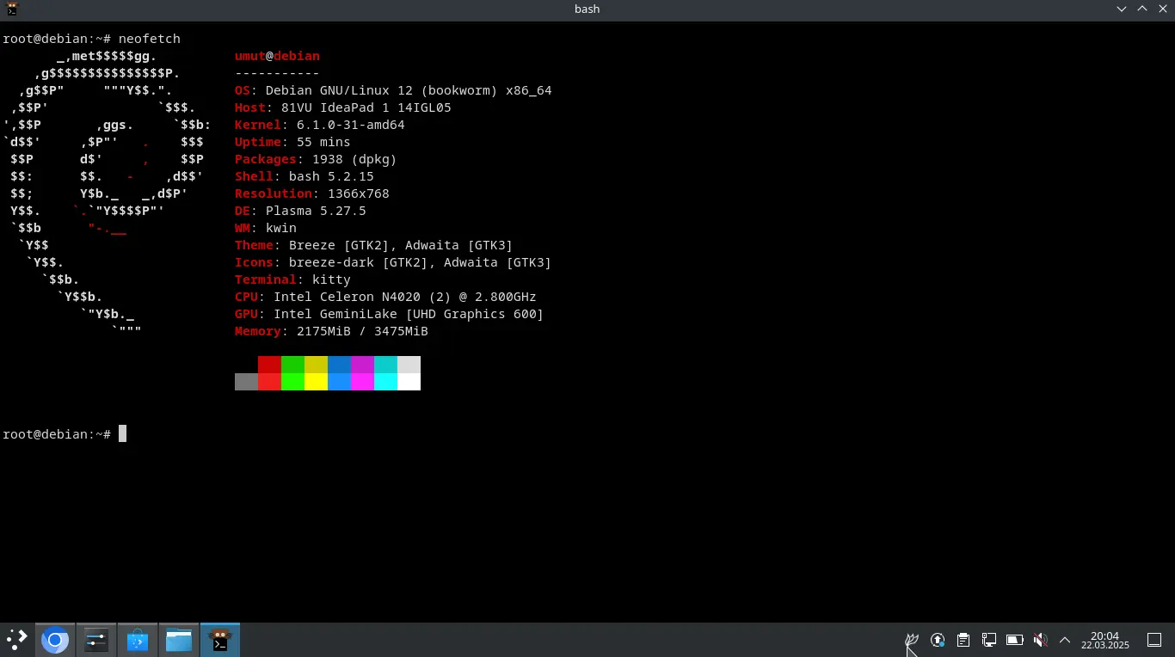This screenshot has height=657, width=1175.
Task: Open the battery status tray icon
Action: 1015,640
